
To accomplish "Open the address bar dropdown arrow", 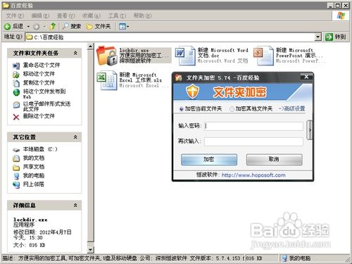I will pos(318,37).
